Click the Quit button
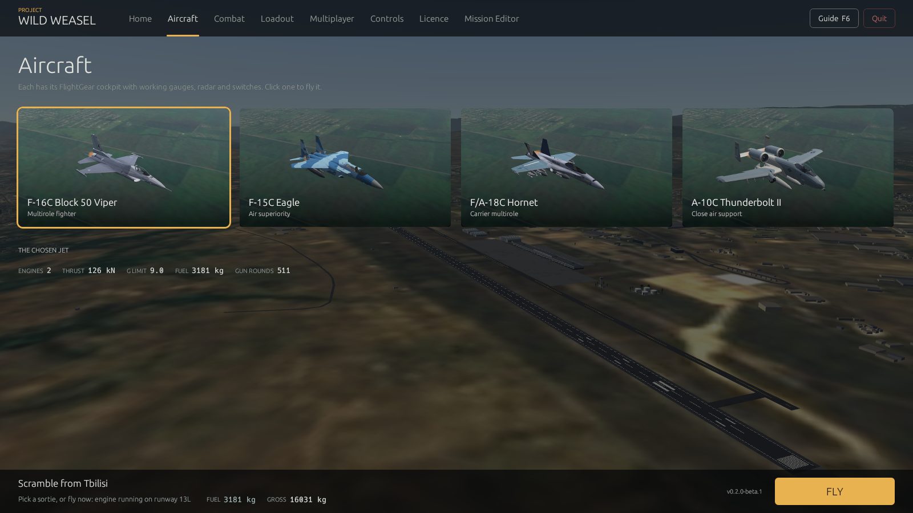Viewport: 913px width, 513px height. [x=879, y=18]
